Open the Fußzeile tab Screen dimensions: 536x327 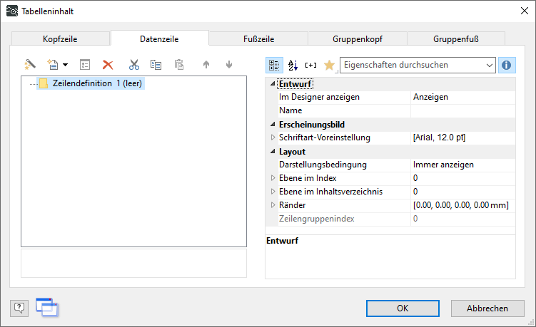click(259, 39)
